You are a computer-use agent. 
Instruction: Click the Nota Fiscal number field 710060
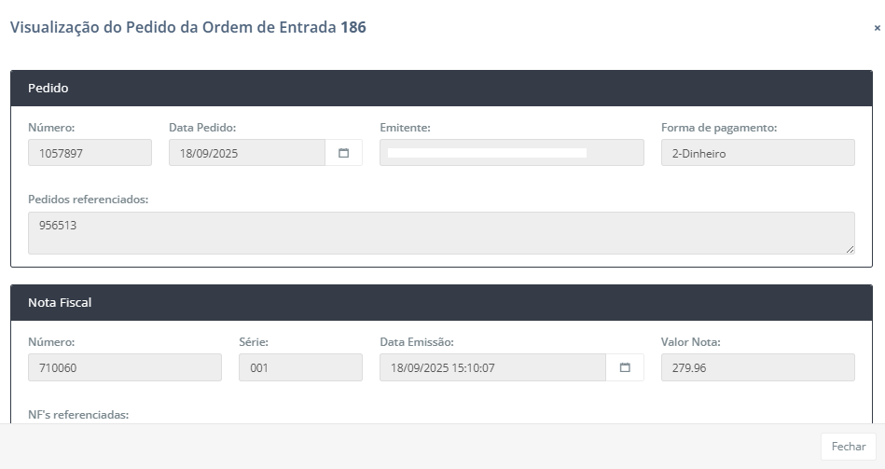tap(125, 367)
